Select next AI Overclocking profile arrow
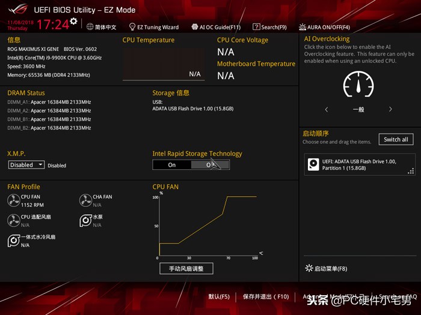The width and height of the screenshot is (421, 315). point(390,109)
